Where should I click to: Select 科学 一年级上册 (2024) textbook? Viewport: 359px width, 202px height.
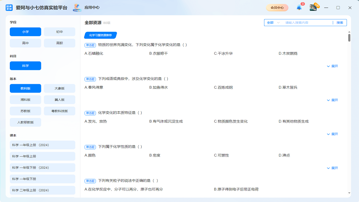(x=42, y=145)
